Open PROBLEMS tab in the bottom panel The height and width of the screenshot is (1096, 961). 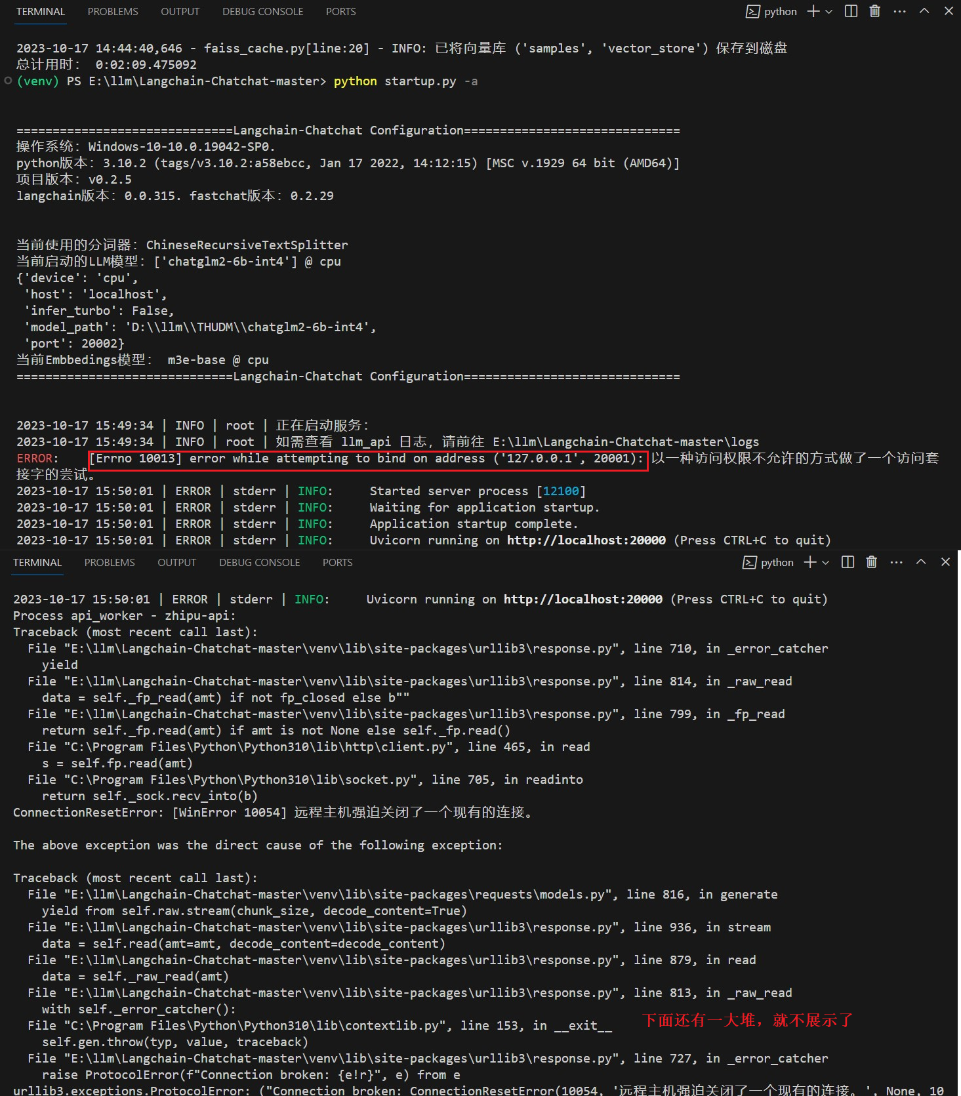(x=110, y=563)
